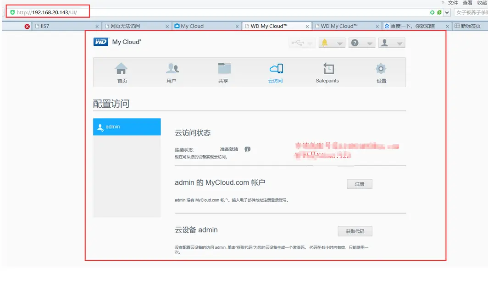Switch to the 百度一下，你就知道 tab
The width and height of the screenshot is (488, 291).
point(417,26)
